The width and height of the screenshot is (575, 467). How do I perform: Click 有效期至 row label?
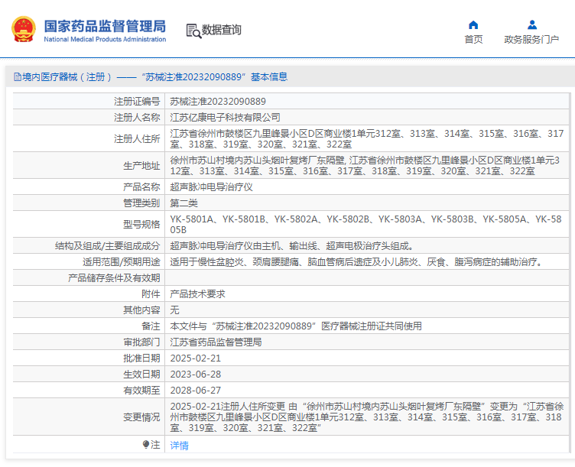pyautogui.click(x=141, y=391)
